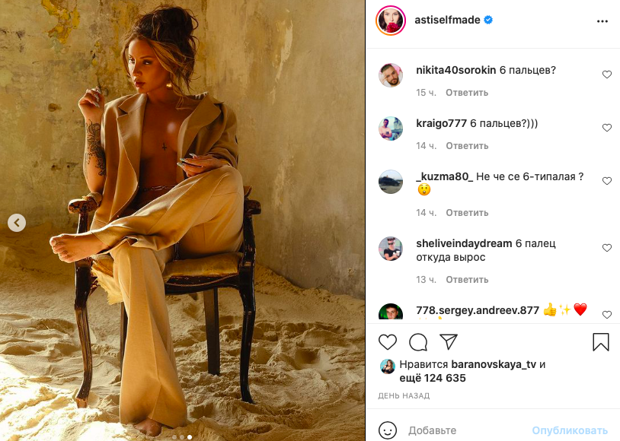Image resolution: width=620 pixels, height=441 pixels.
Task: Click Опубликовать to post the comment
Action: [x=570, y=430]
